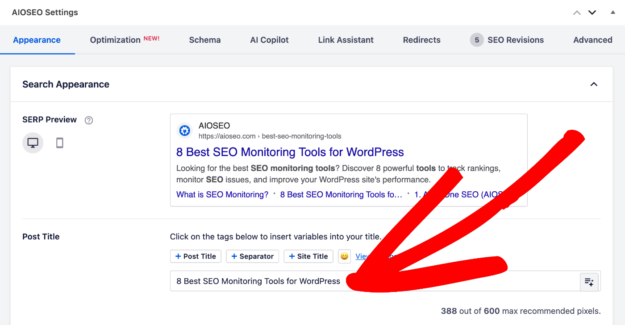625x325 pixels.
Task: Go to the Advanced tab
Action: [593, 40]
